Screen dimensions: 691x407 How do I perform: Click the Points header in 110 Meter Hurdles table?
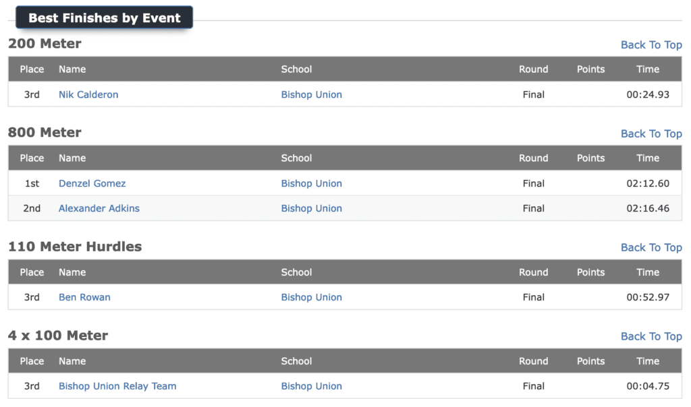590,272
